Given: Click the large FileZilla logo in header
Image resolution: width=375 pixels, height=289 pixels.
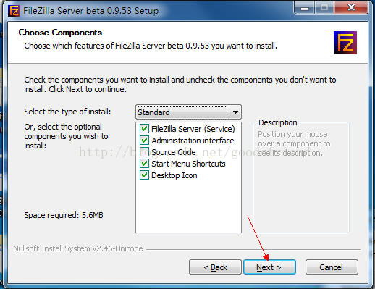Looking at the screenshot, I should pyautogui.click(x=345, y=43).
